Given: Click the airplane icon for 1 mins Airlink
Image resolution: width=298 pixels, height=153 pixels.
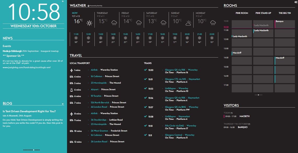Looking at the screenshot, I should 71,70.
